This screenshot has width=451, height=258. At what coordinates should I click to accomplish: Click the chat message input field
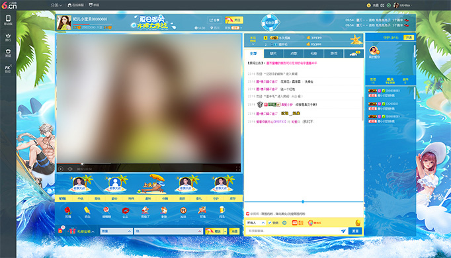tap(294, 231)
